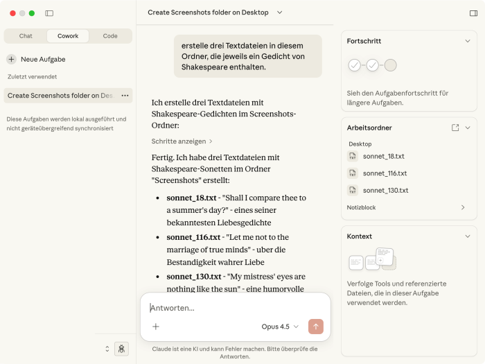485x364 pixels.
Task: Collapse the Fortschritt panel
Action: pyautogui.click(x=468, y=41)
